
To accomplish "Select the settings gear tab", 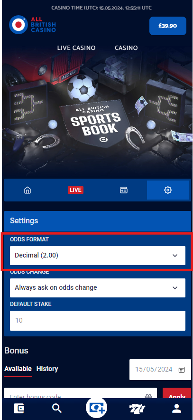I will coord(168,190).
